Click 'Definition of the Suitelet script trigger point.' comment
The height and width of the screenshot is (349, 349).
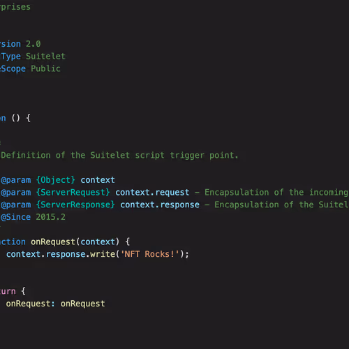(119, 156)
